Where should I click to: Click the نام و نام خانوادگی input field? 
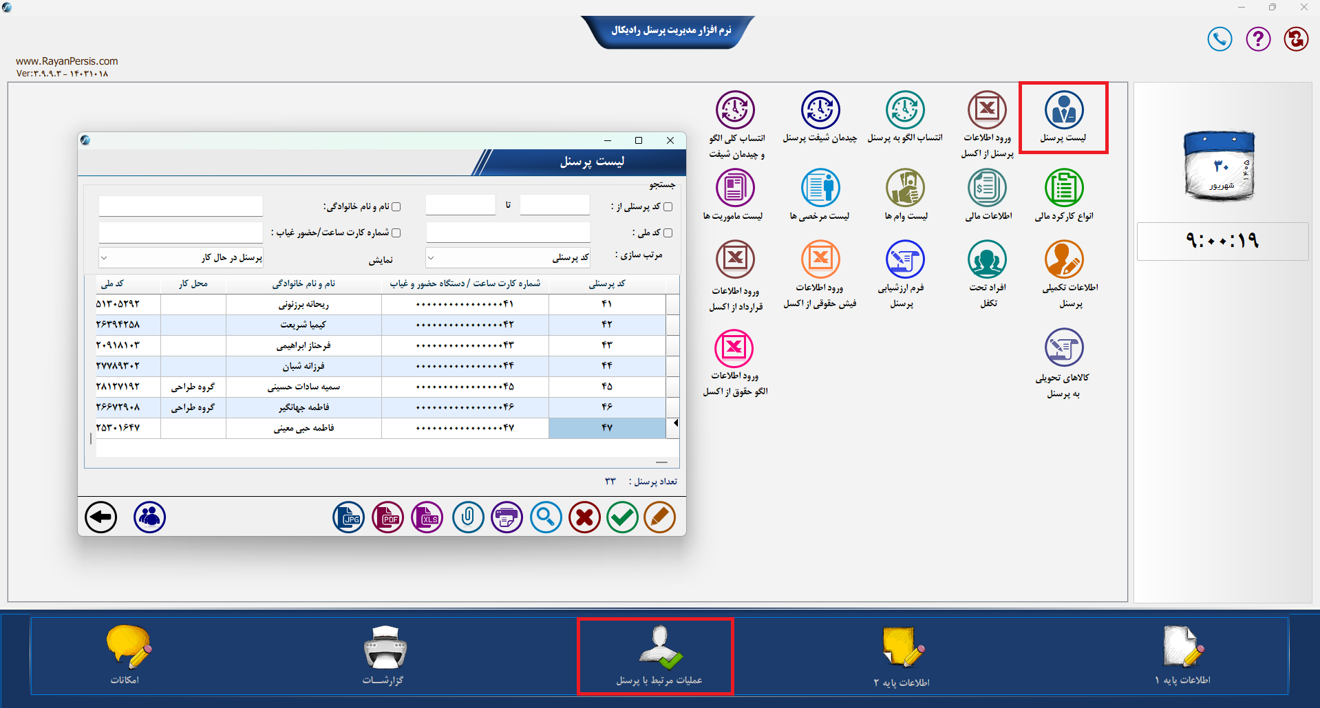(181, 206)
